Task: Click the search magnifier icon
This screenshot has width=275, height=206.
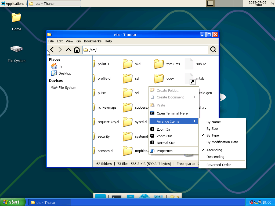Action: click(x=213, y=50)
